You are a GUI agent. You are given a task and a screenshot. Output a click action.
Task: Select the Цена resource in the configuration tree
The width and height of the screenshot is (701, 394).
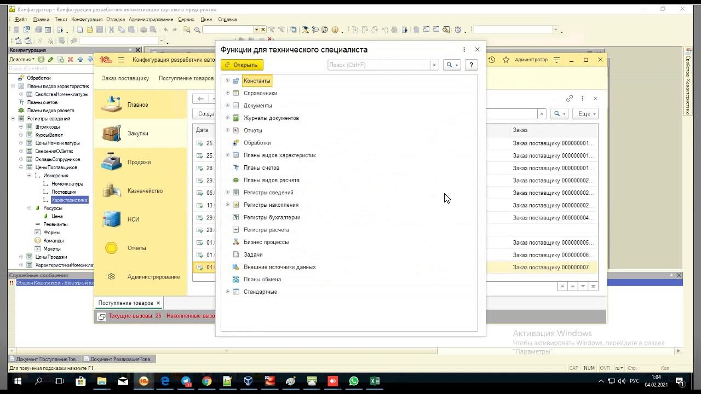[57, 216]
